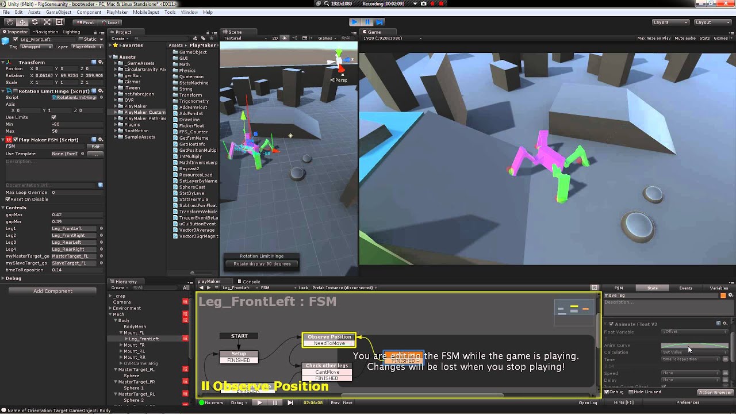Toggle Maximize on Play in Game view
Image resolution: width=736 pixels, height=414 pixels.
[654, 39]
